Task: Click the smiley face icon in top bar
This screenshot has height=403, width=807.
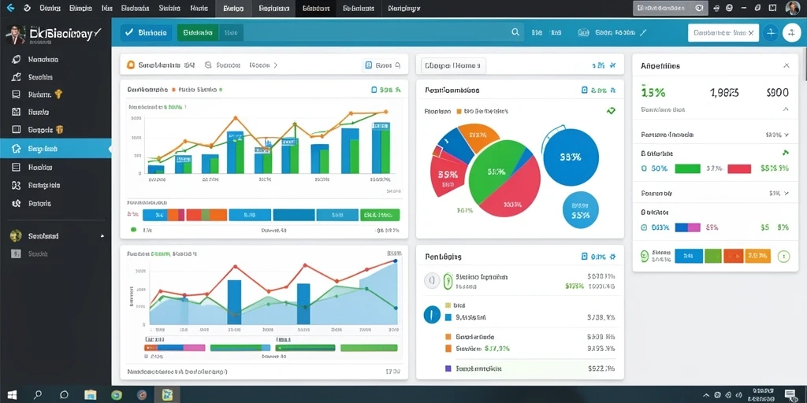Action: pos(729,8)
